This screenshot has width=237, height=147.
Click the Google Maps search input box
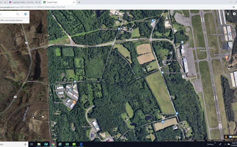[x=7, y=14]
